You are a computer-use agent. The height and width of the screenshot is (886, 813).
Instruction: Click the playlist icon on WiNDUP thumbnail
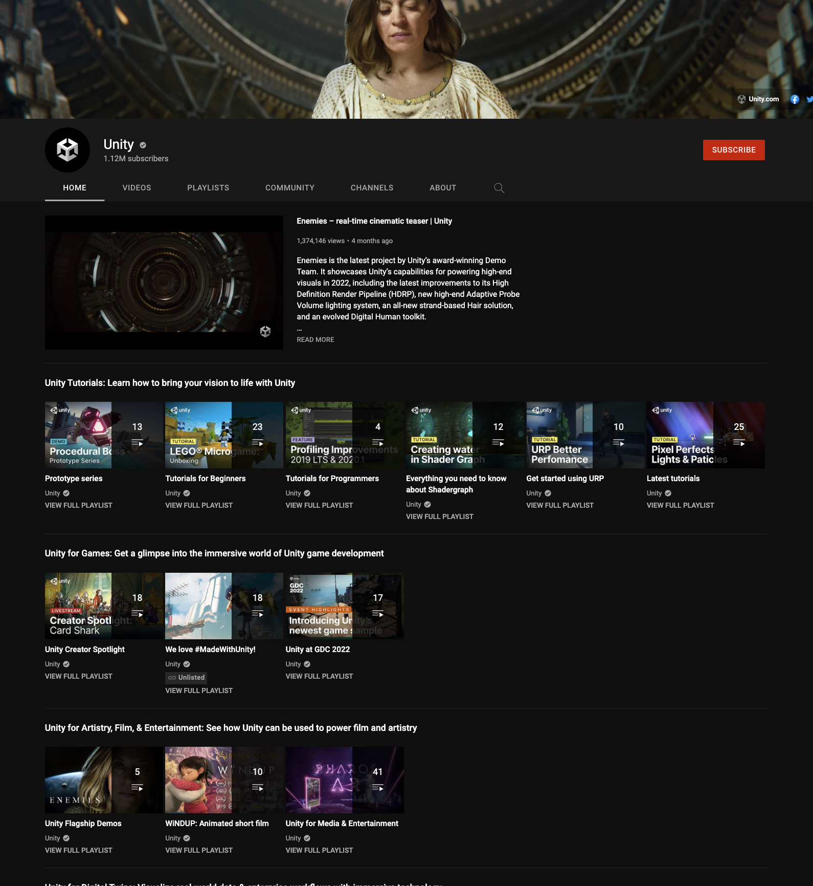click(258, 788)
